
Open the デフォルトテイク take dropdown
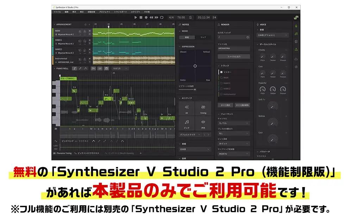tap(190, 135)
